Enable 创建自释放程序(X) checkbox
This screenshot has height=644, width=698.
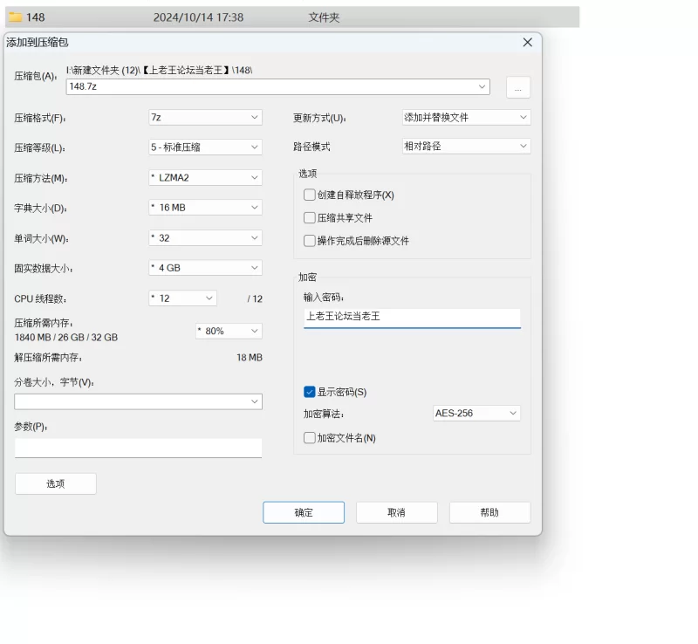[310, 195]
